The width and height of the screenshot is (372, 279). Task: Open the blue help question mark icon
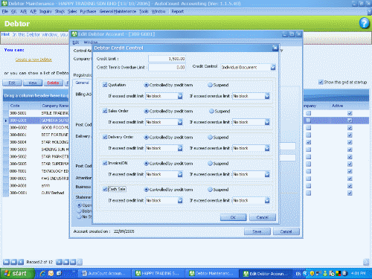[x=364, y=23]
